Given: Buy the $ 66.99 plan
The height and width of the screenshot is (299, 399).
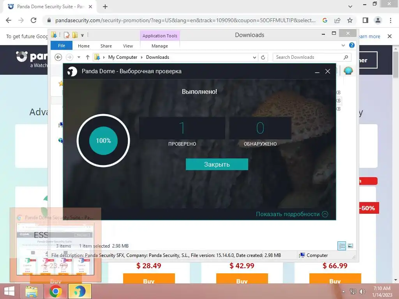Looking at the screenshot, I should click(x=335, y=278).
